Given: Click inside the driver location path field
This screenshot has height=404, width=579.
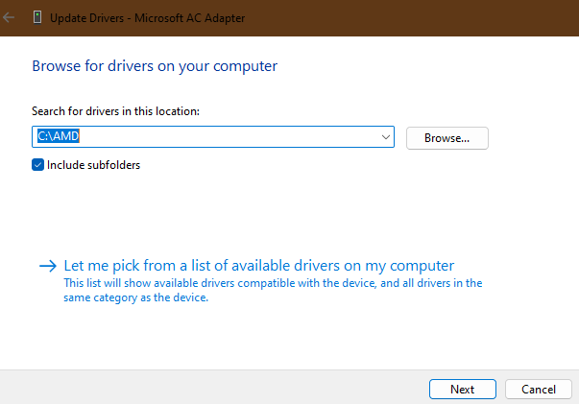Looking at the screenshot, I should pyautogui.click(x=211, y=137).
